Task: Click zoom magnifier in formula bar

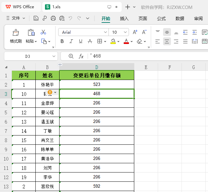Action: click(x=71, y=56)
